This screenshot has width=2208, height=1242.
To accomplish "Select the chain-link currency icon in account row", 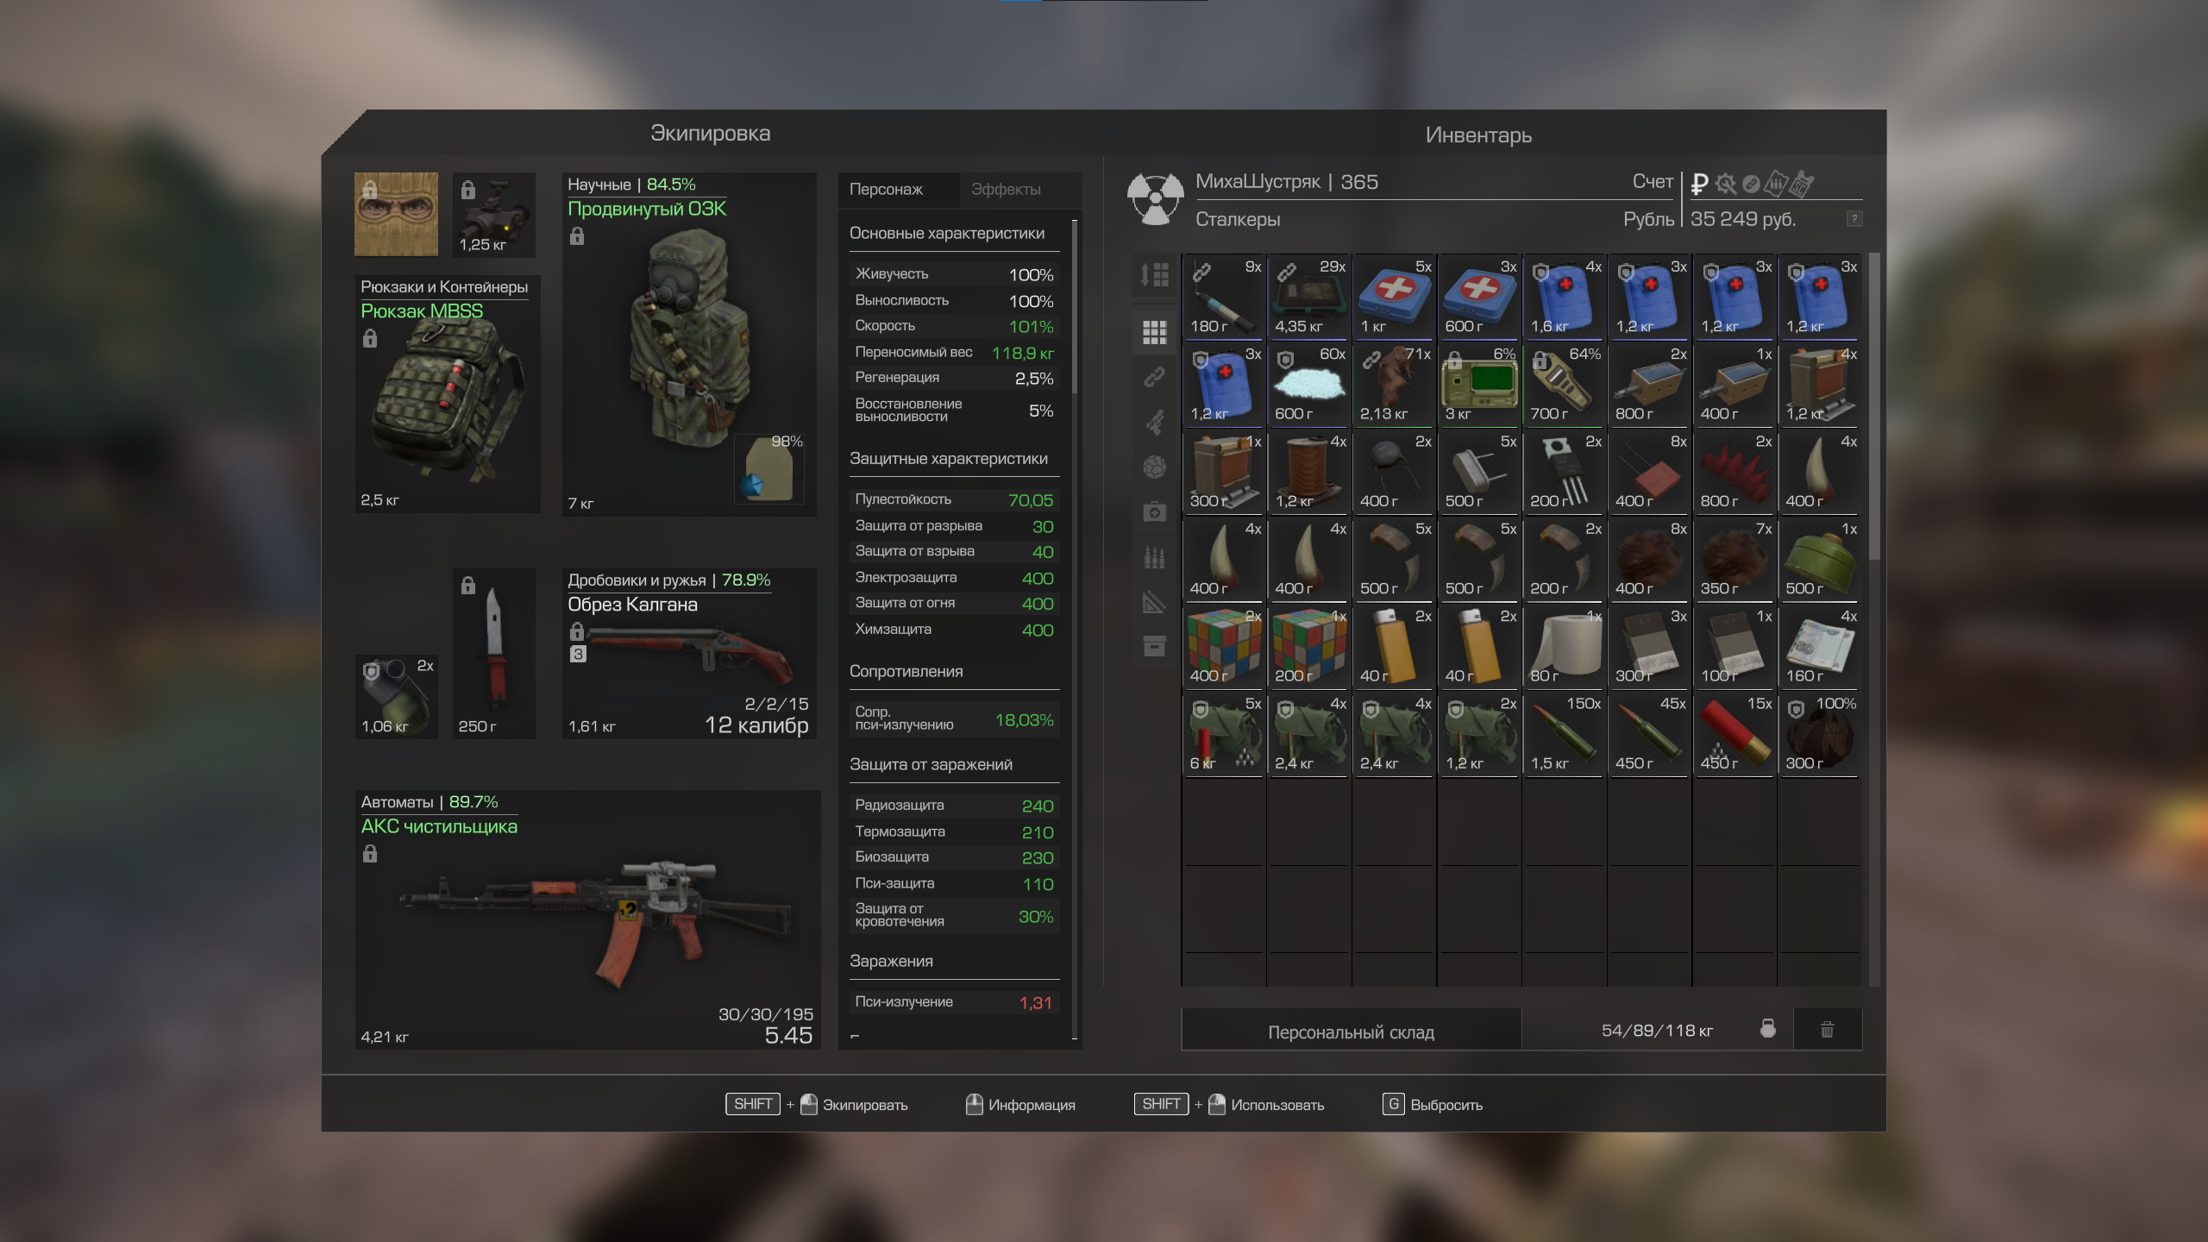I will click(x=1751, y=184).
